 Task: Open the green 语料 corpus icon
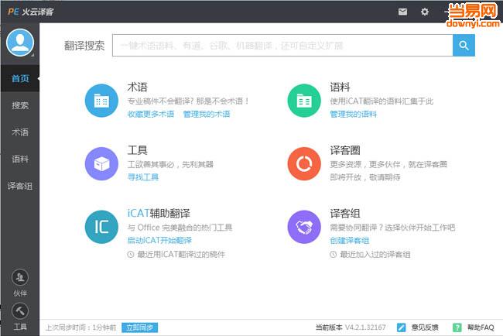(303, 100)
